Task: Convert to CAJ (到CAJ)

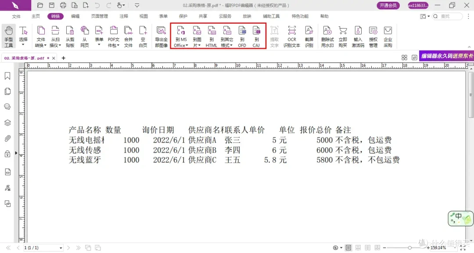Action: point(256,36)
